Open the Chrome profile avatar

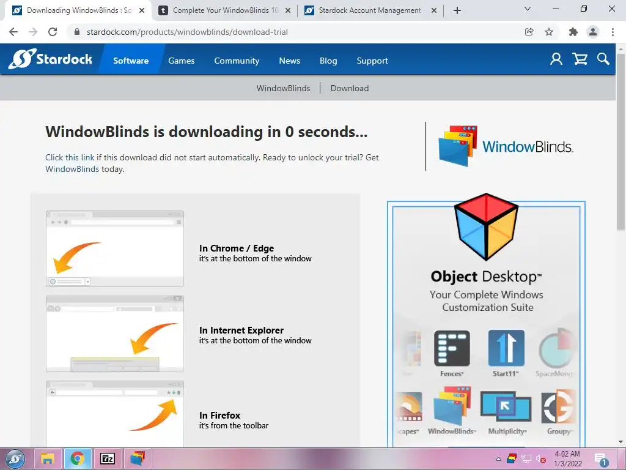(x=593, y=32)
